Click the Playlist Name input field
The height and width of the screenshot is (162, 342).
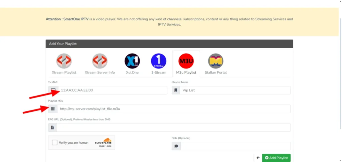(235, 90)
